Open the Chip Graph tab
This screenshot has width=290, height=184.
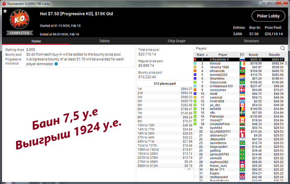point(176,41)
